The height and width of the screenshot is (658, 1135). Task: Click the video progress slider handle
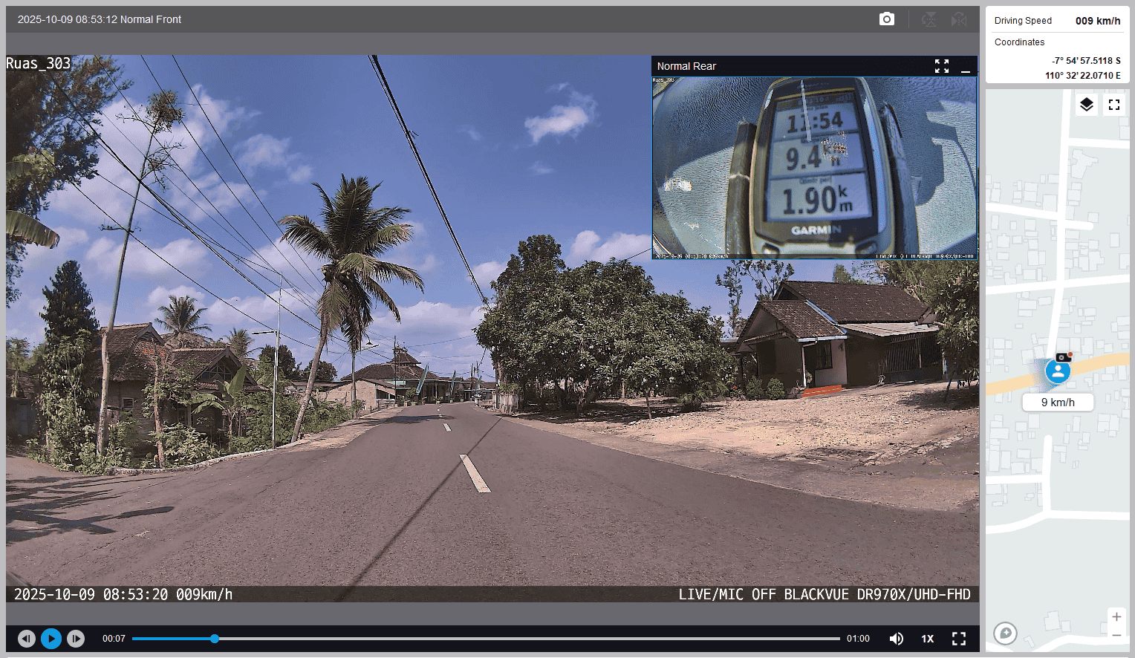coord(215,639)
